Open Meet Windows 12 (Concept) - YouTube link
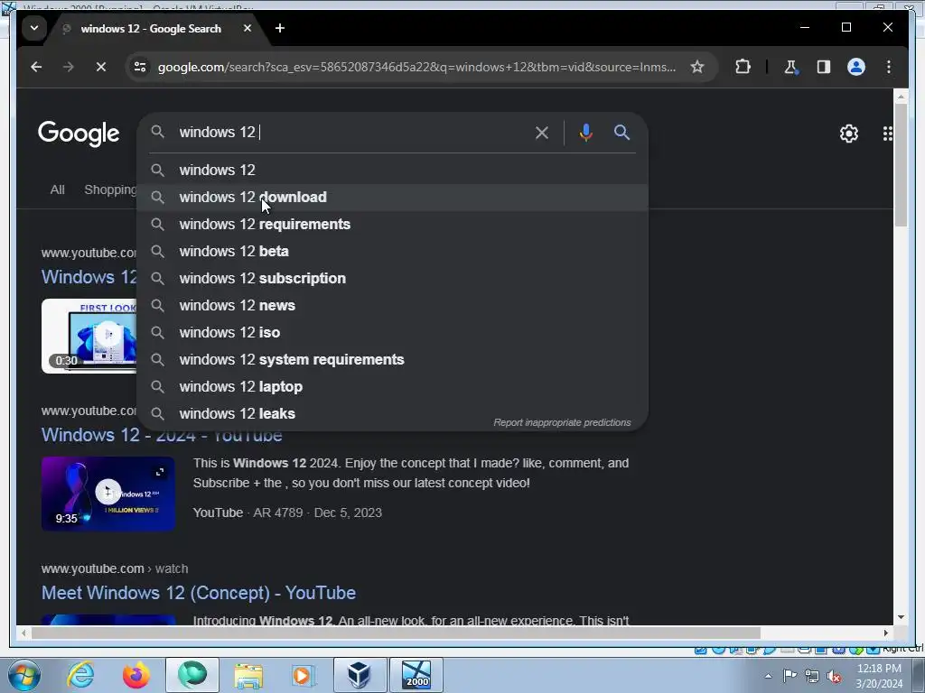Viewport: 925px width, 693px height. (x=198, y=593)
